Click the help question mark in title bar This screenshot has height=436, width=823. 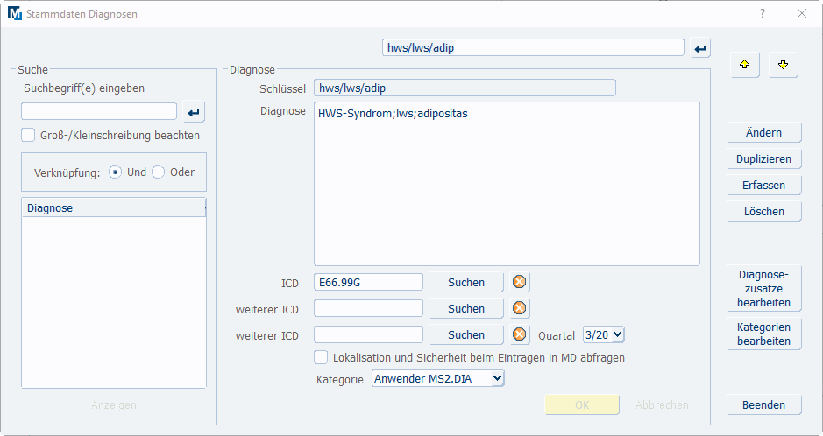coord(763,13)
